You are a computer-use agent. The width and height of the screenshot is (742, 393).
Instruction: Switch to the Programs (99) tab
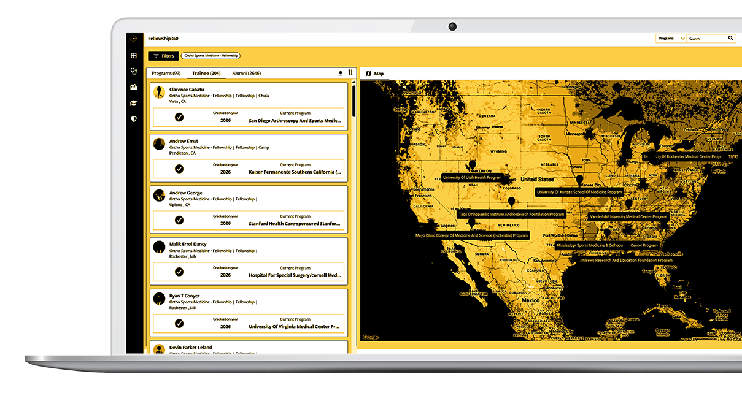click(x=166, y=74)
